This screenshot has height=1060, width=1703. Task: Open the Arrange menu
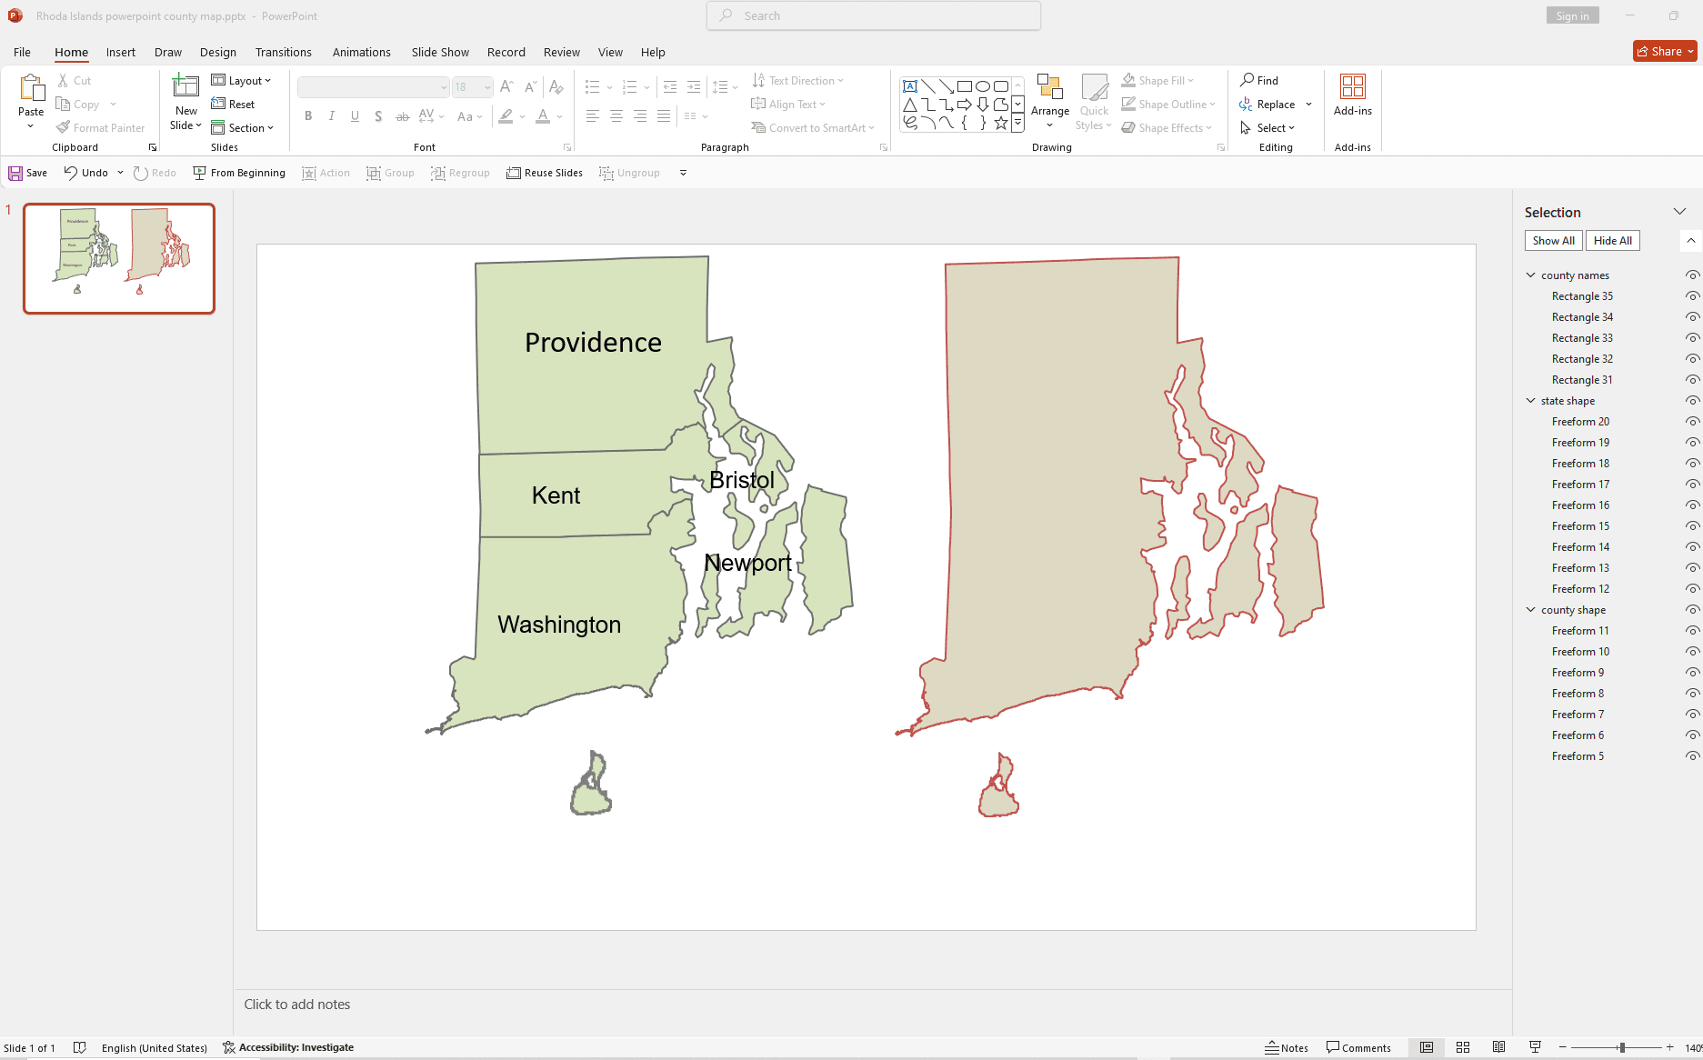tap(1050, 102)
